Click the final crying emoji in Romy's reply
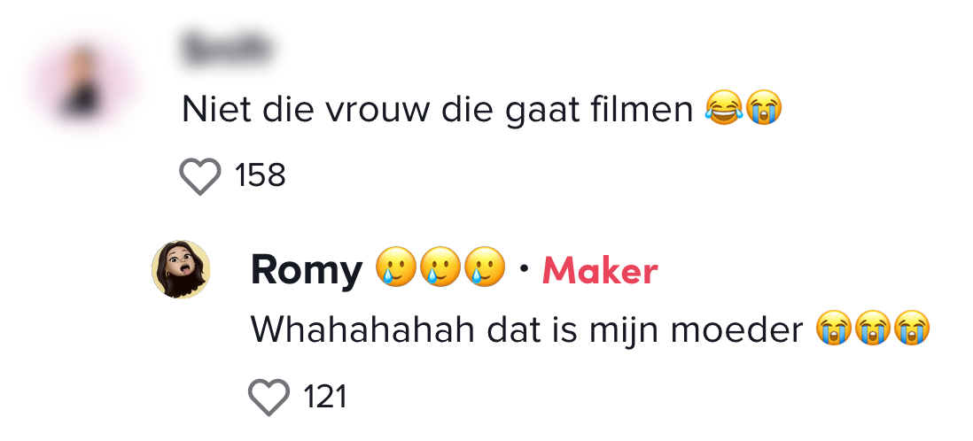This screenshot has width=973, height=441. click(x=912, y=329)
